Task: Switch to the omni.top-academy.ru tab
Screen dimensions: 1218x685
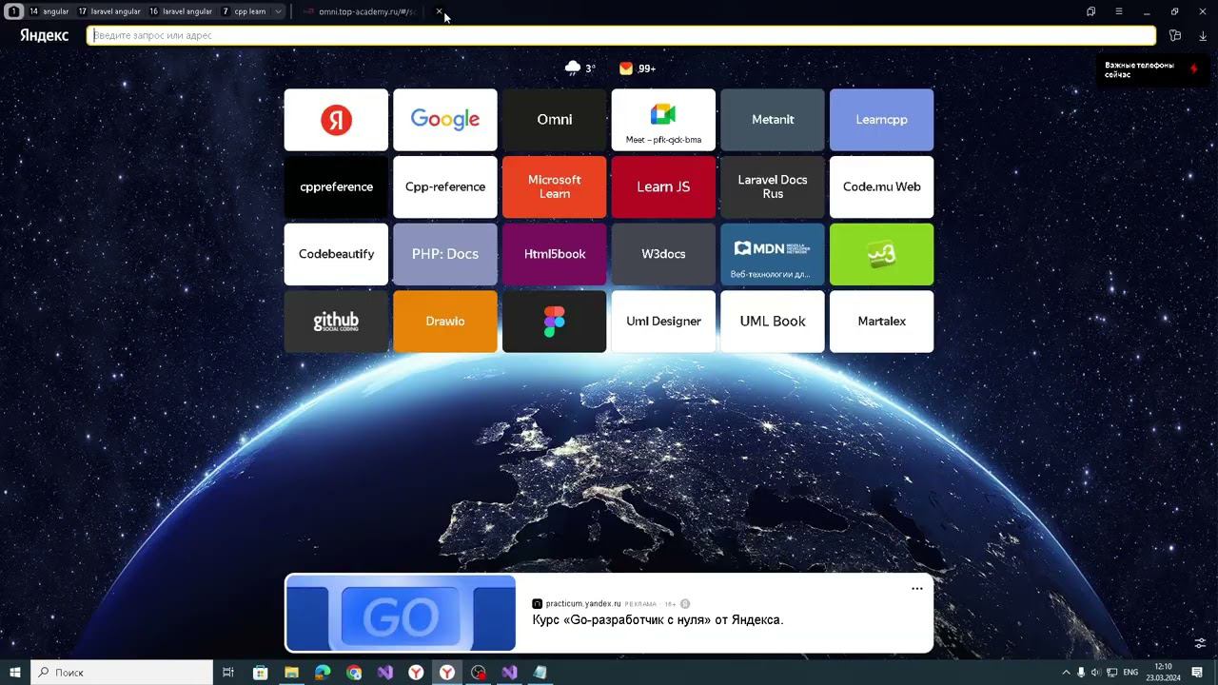Action: click(x=361, y=11)
